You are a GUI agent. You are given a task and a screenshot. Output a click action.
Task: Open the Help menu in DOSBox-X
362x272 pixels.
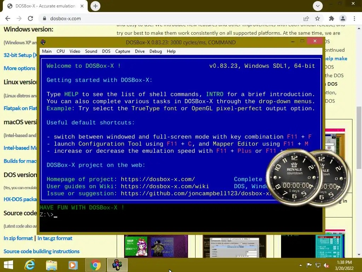(171, 51)
